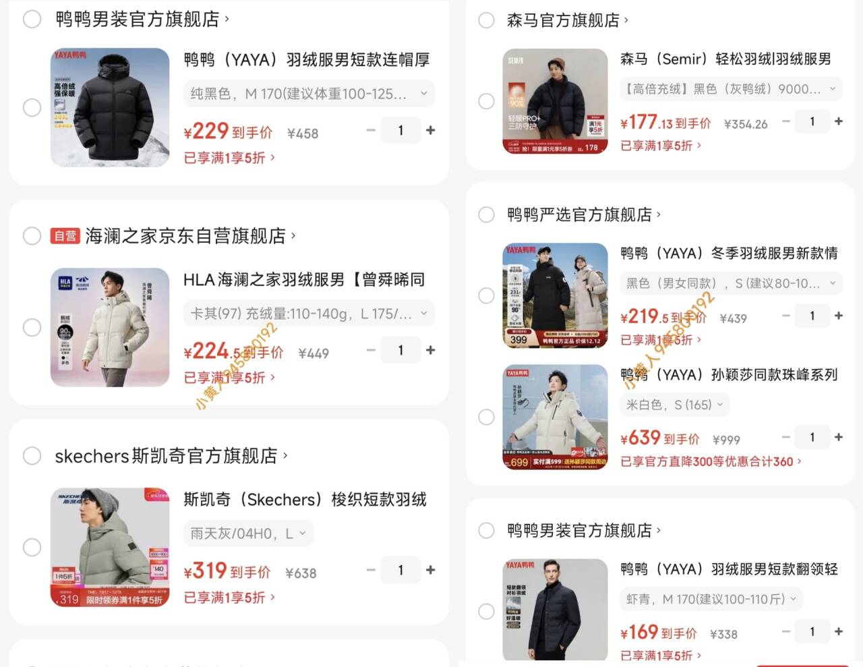This screenshot has width=863, height=667.
Task: Click quantity field of 鸭鸭 ¥169 jacket
Action: 812,631
